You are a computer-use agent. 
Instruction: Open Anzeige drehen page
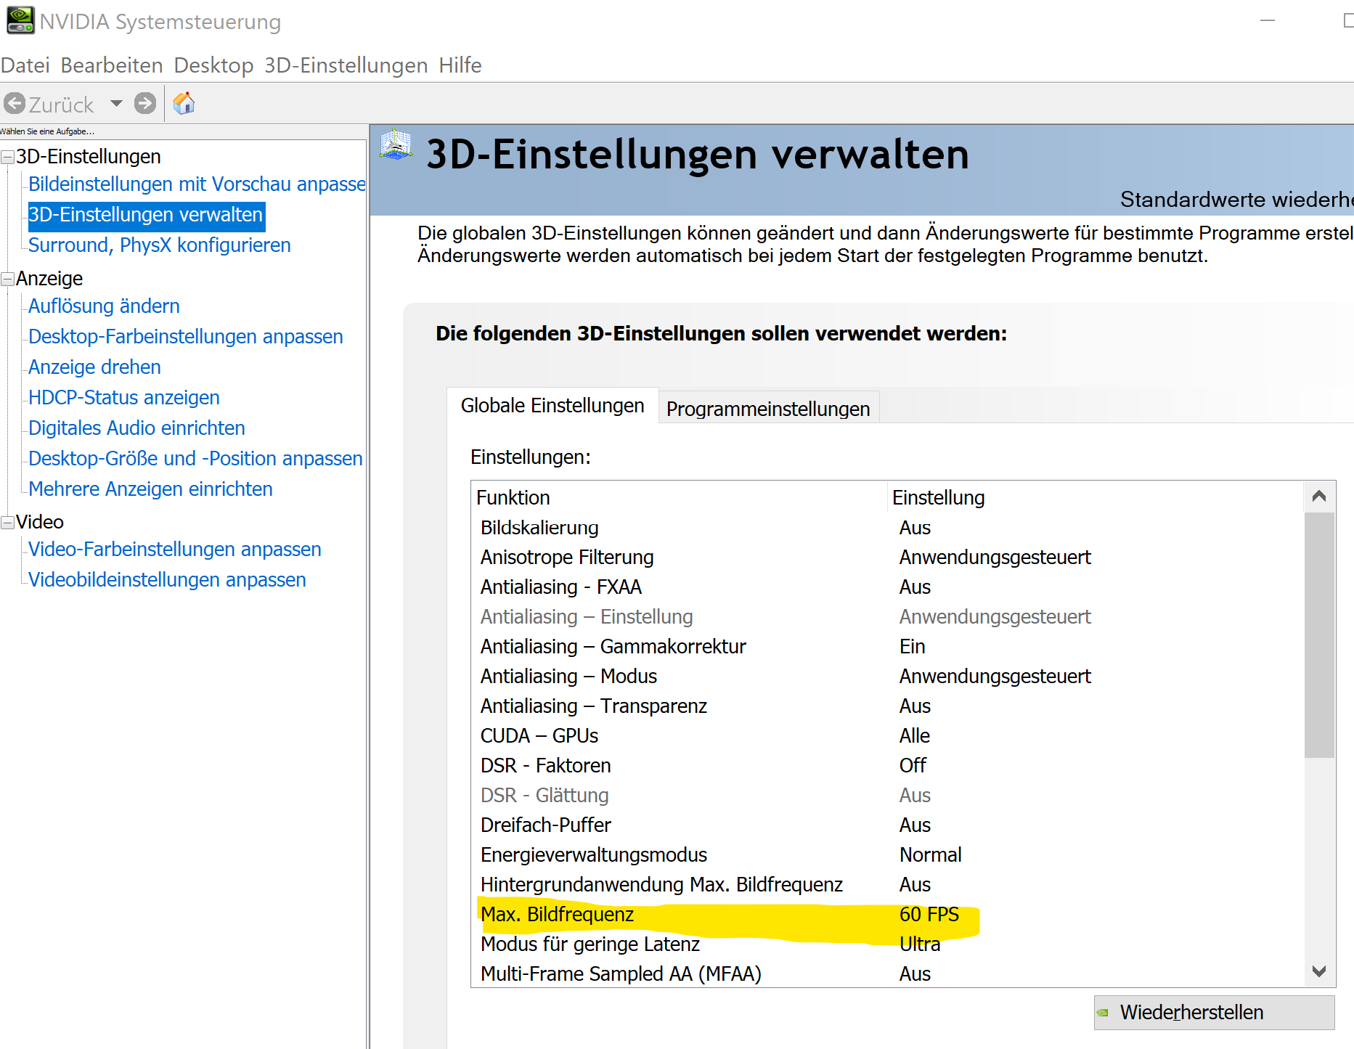pyautogui.click(x=94, y=367)
